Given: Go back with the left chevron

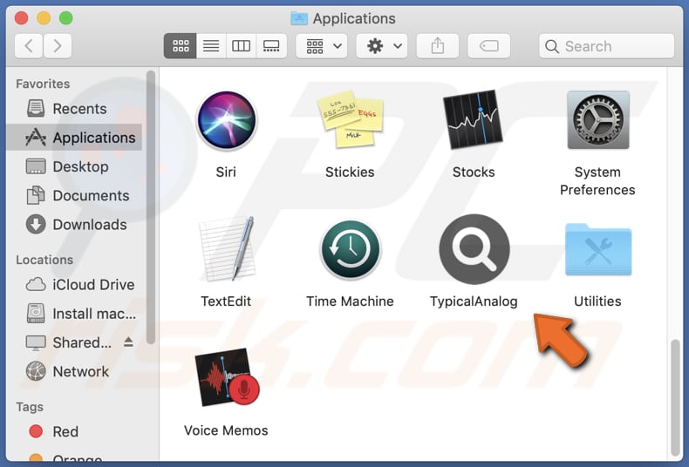Looking at the screenshot, I should coord(29,45).
